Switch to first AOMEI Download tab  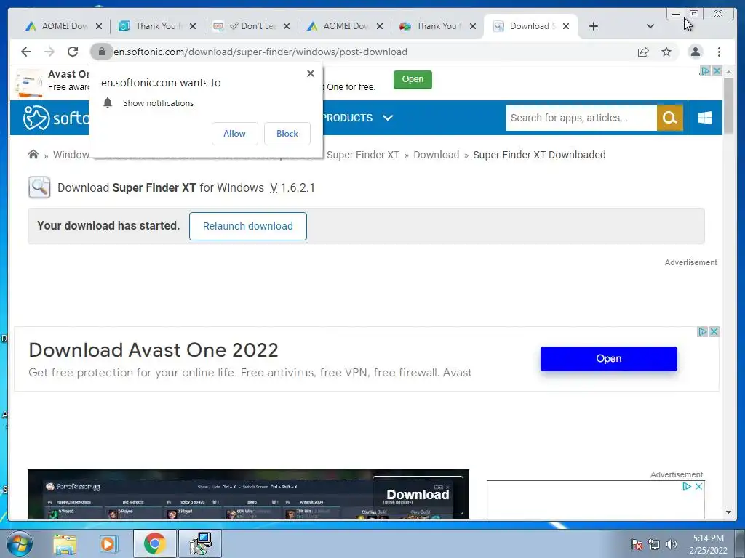(x=57, y=26)
